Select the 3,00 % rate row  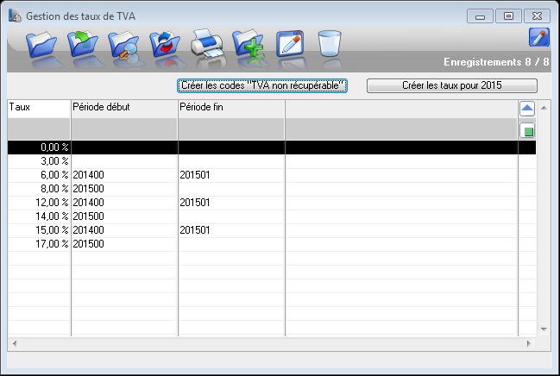coord(272,161)
